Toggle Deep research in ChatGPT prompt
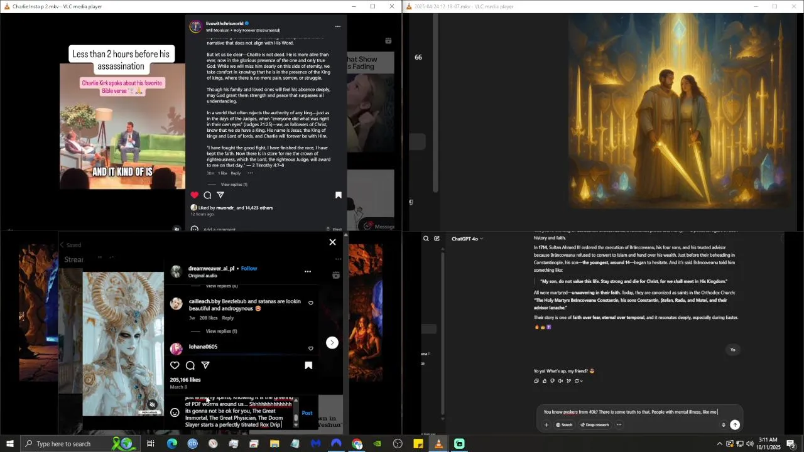The height and width of the screenshot is (452, 804). point(594,425)
